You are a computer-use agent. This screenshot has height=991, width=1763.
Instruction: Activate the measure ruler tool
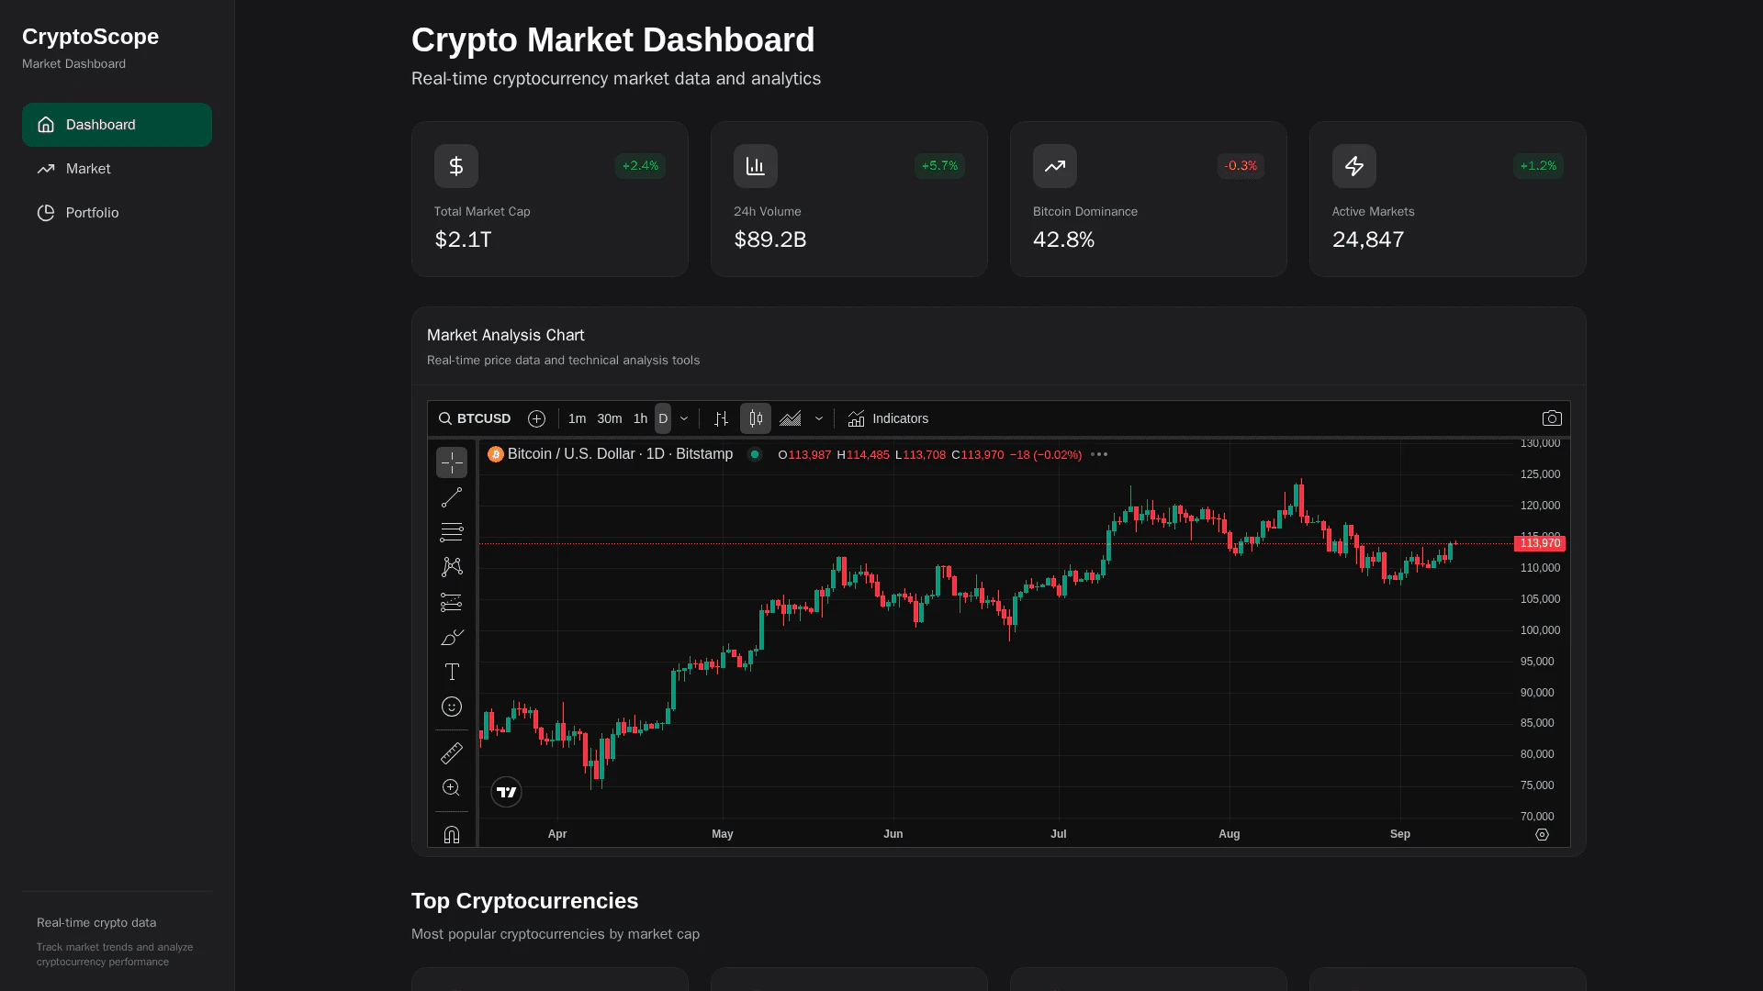pos(452,752)
